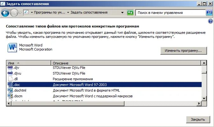Image resolution: width=214 pixels, height=127 pixels.
Task: Click Изменить программу... button
Action: point(184,51)
